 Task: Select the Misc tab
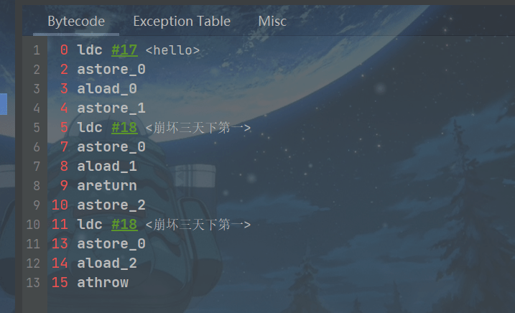click(x=272, y=21)
